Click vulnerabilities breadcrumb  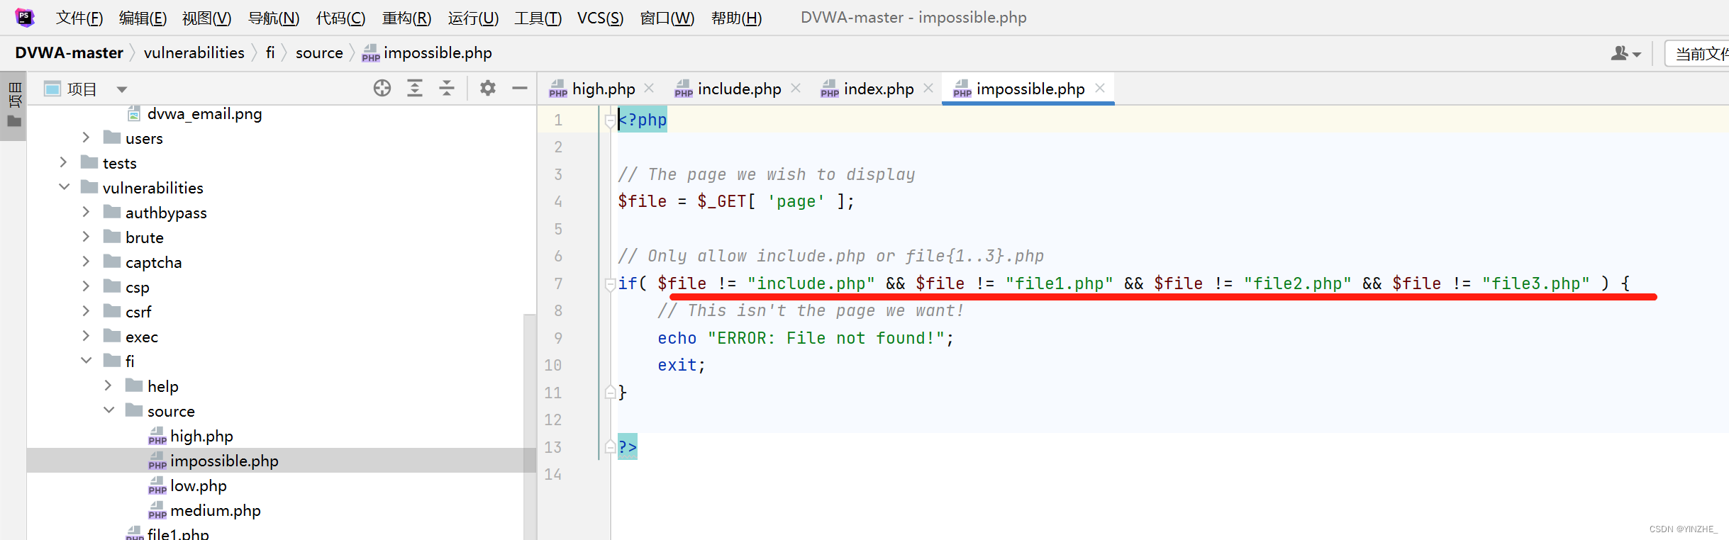point(194,52)
